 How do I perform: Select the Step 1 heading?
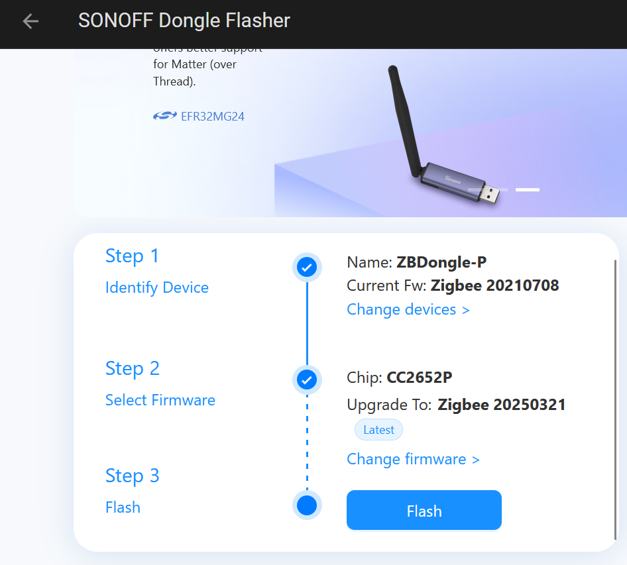pyautogui.click(x=133, y=256)
